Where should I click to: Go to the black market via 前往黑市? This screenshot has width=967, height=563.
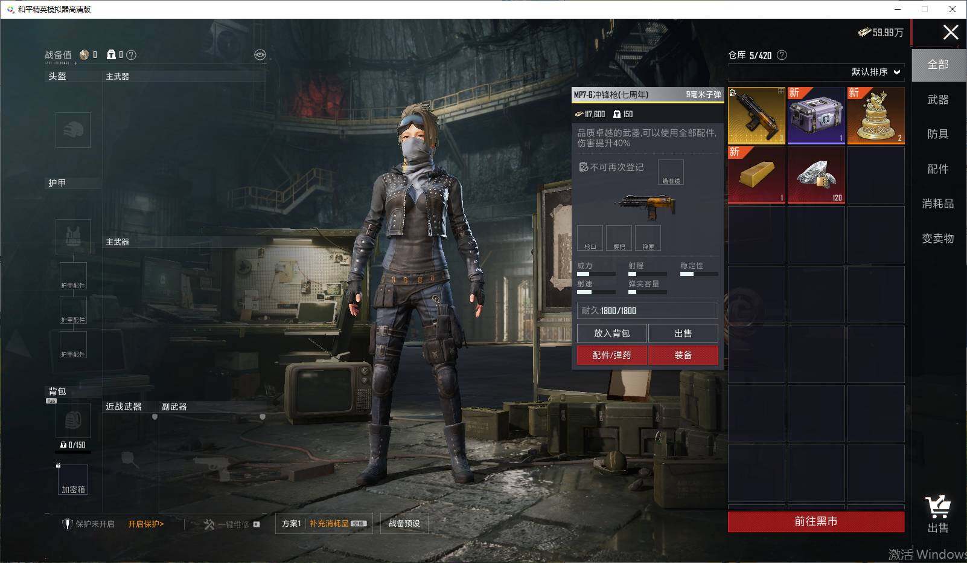coord(816,521)
